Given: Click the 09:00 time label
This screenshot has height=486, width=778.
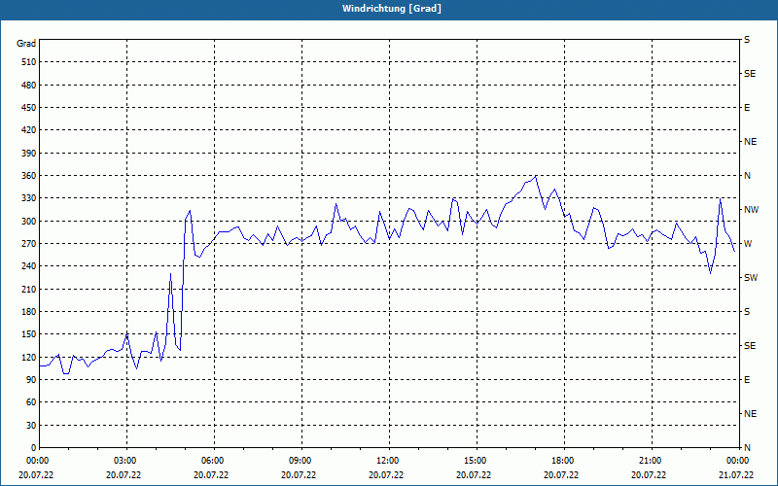Looking at the screenshot, I should coord(301,461).
